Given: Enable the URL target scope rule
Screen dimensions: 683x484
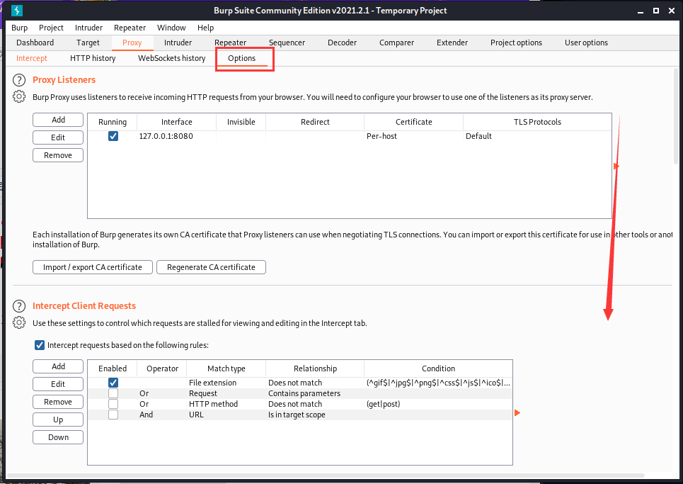Looking at the screenshot, I should point(113,415).
